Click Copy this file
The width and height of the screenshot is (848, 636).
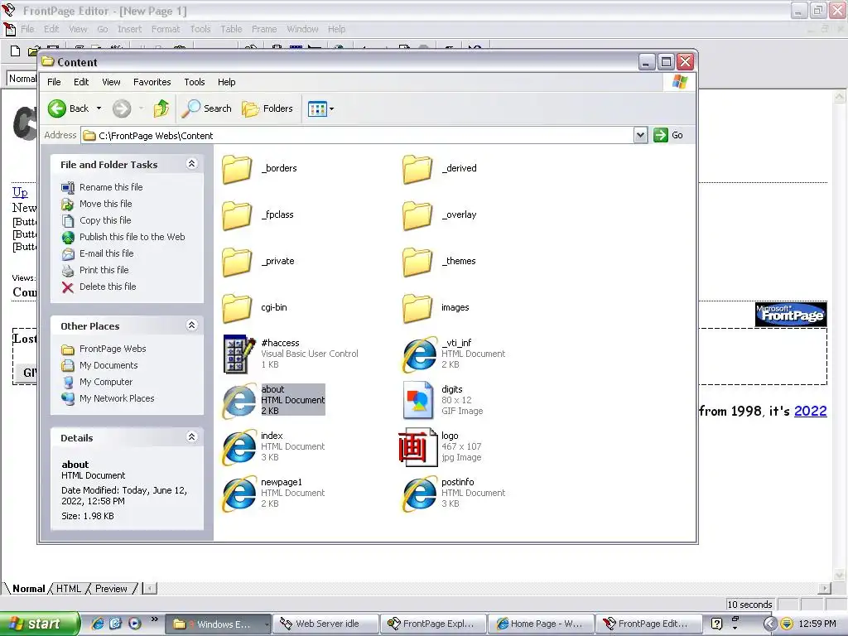105,220
